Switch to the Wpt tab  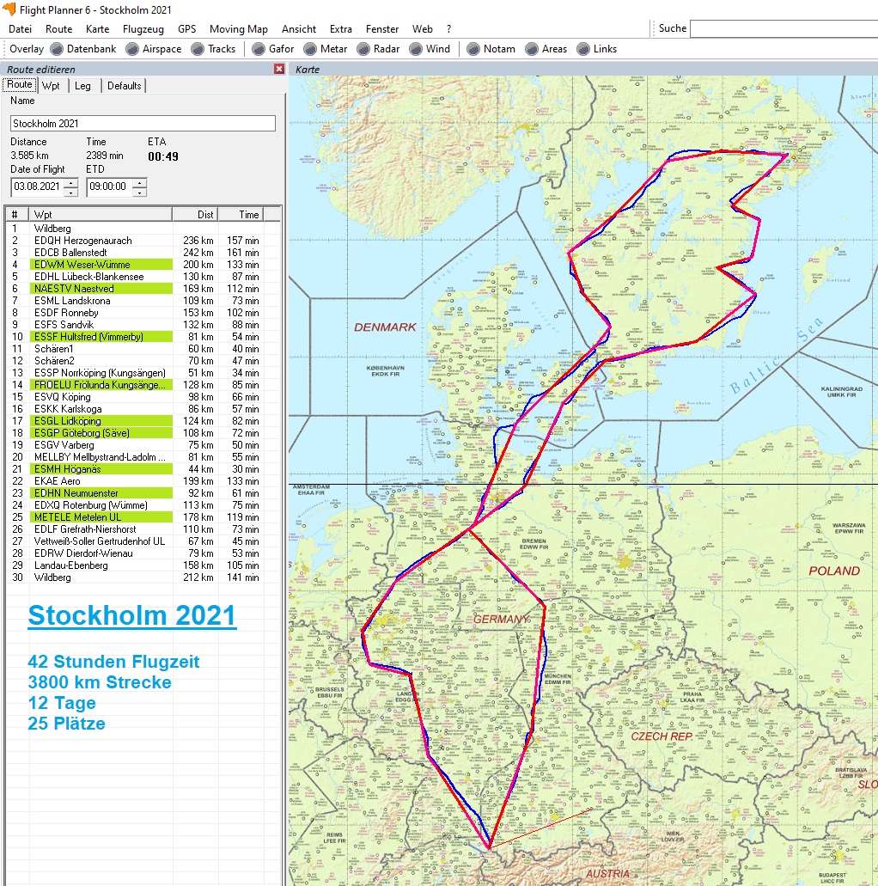(x=51, y=86)
